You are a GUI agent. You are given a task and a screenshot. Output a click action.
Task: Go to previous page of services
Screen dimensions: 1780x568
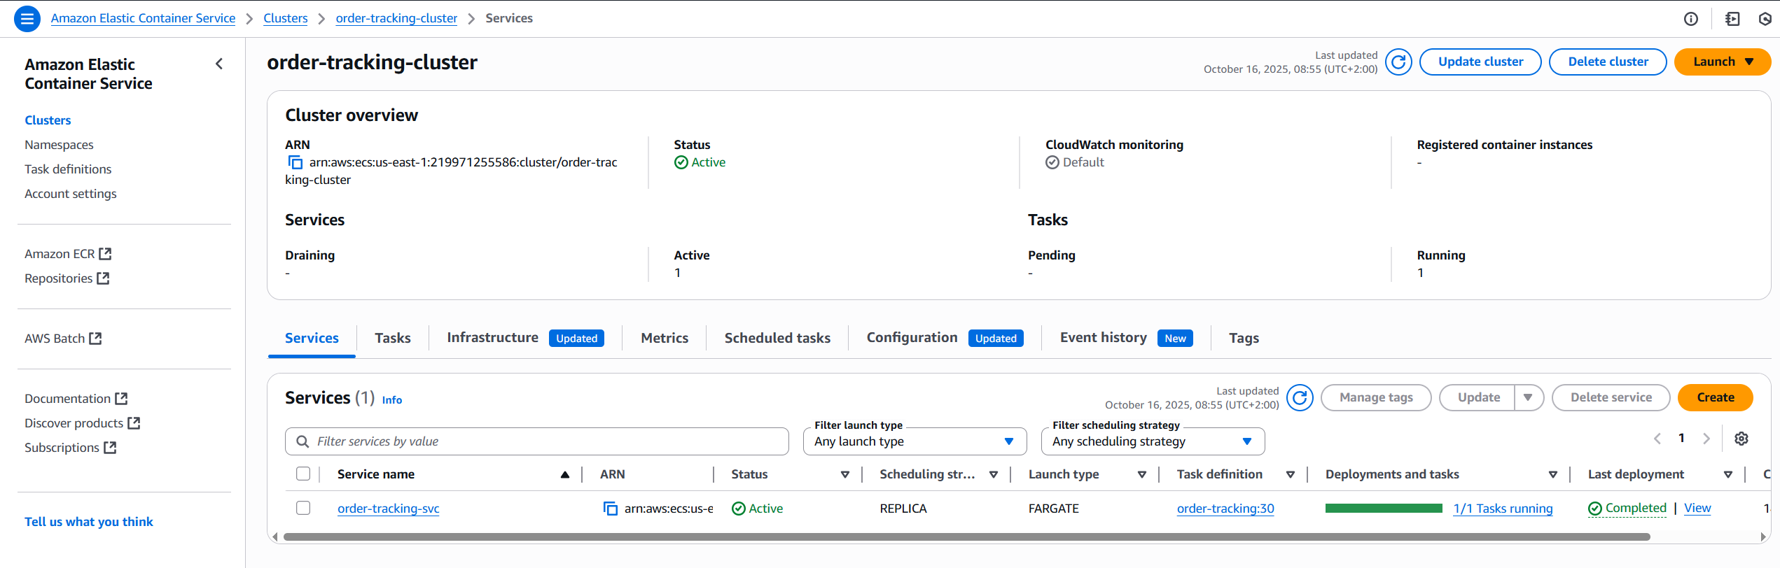pos(1657,439)
